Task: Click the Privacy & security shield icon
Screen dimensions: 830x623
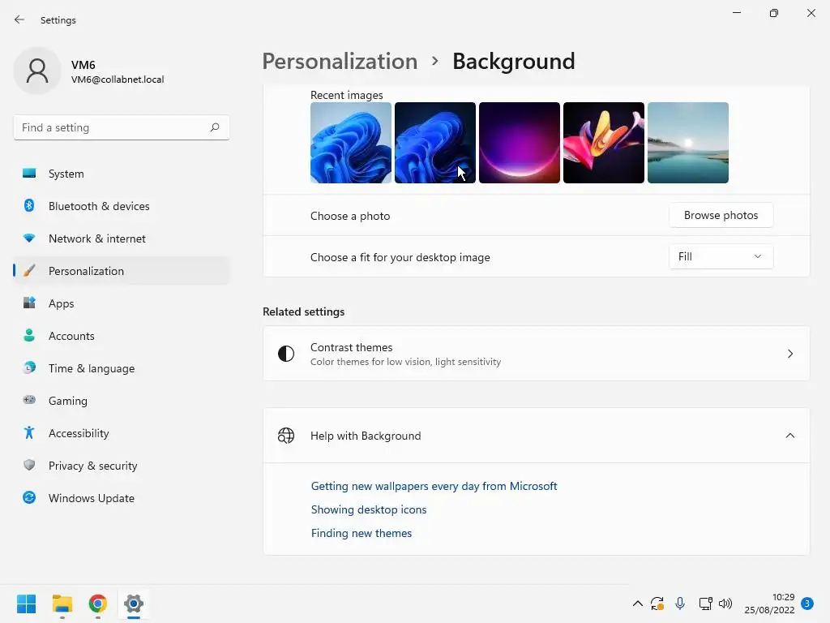Action: [29, 465]
